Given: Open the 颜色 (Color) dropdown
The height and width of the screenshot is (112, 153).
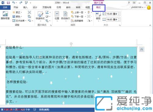Looking at the screenshot, I should [17, 16].
